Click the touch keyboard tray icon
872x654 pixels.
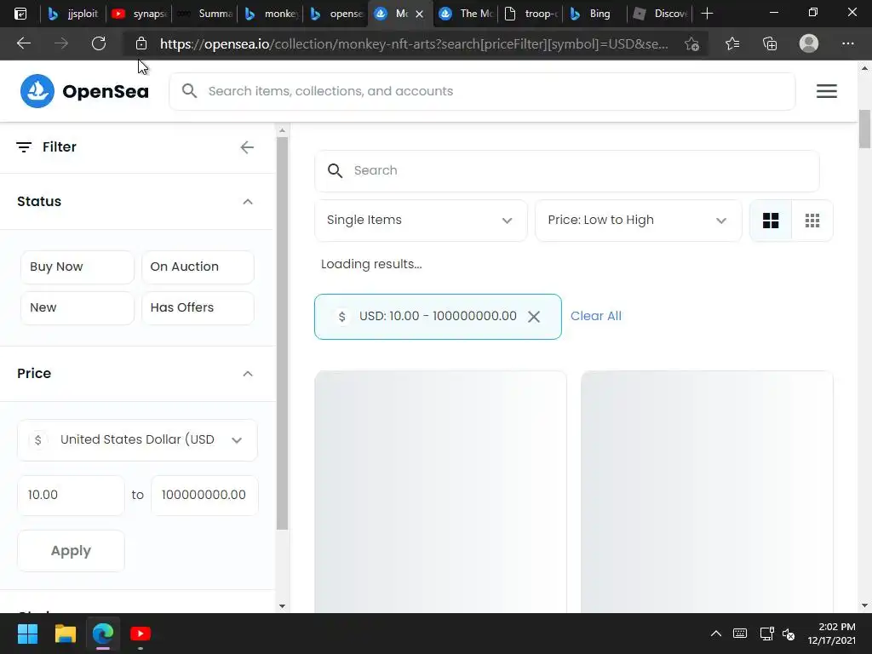coord(740,634)
